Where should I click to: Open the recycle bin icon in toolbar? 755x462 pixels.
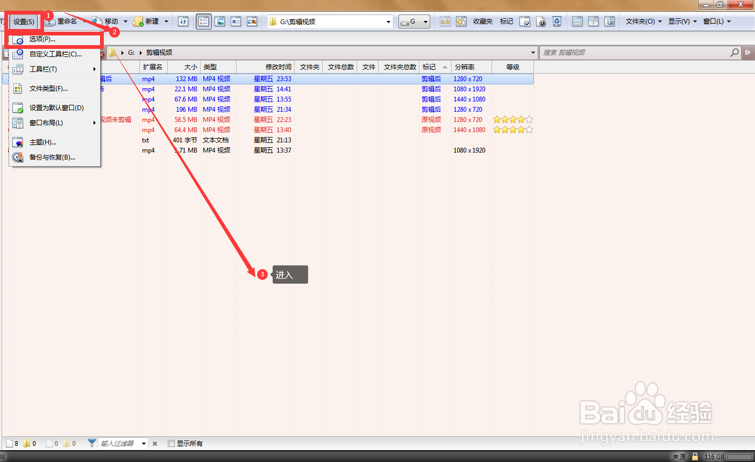coord(557,21)
